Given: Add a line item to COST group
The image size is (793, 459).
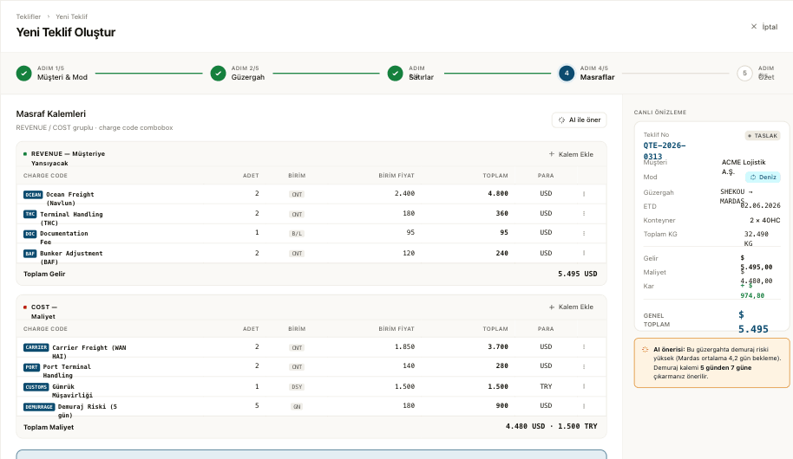Looking at the screenshot, I should 571,307.
